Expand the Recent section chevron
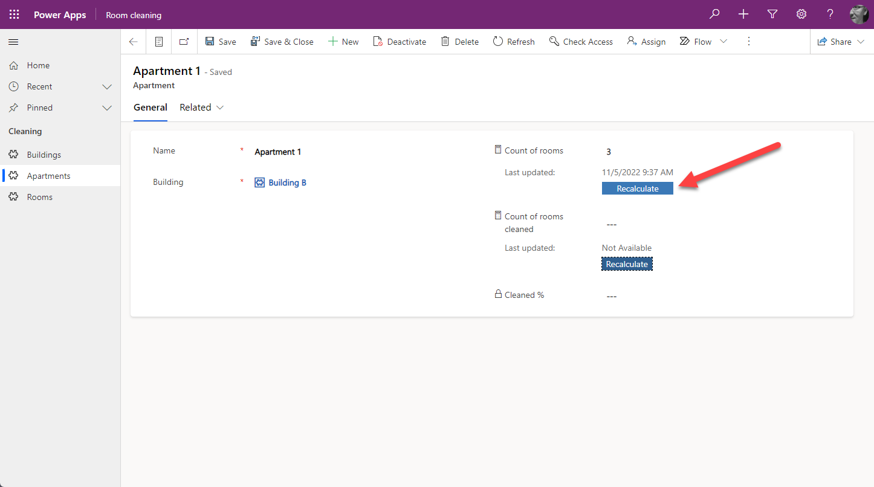 click(x=107, y=86)
